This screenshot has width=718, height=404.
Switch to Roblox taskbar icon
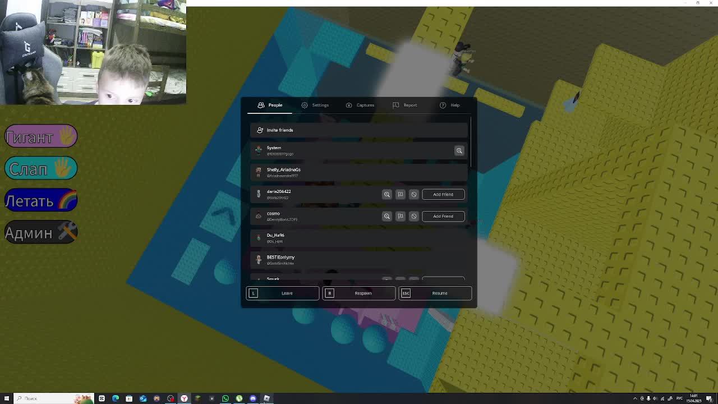(266, 398)
